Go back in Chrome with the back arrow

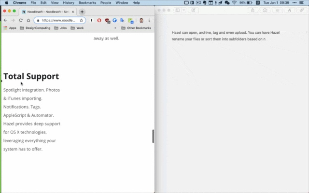click(x=5, y=20)
